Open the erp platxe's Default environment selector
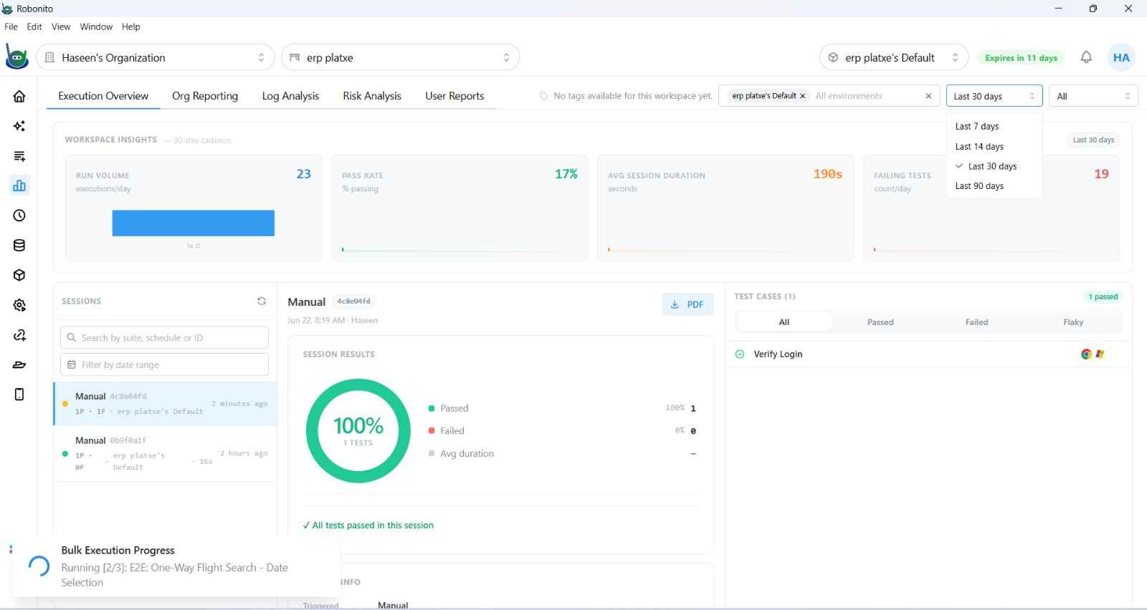 (894, 57)
